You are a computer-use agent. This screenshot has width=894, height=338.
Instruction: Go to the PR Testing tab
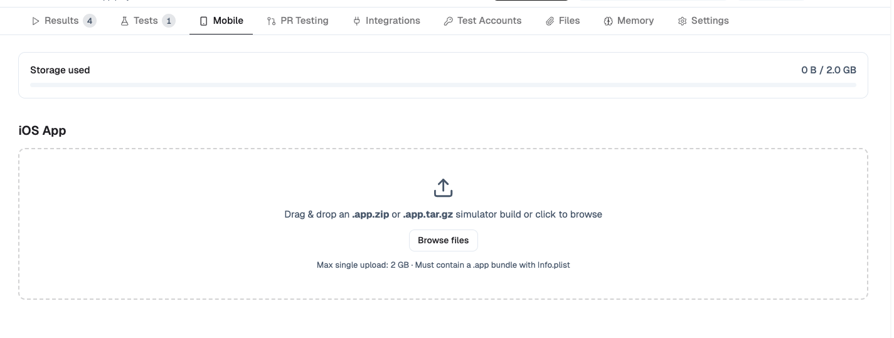[x=297, y=21]
